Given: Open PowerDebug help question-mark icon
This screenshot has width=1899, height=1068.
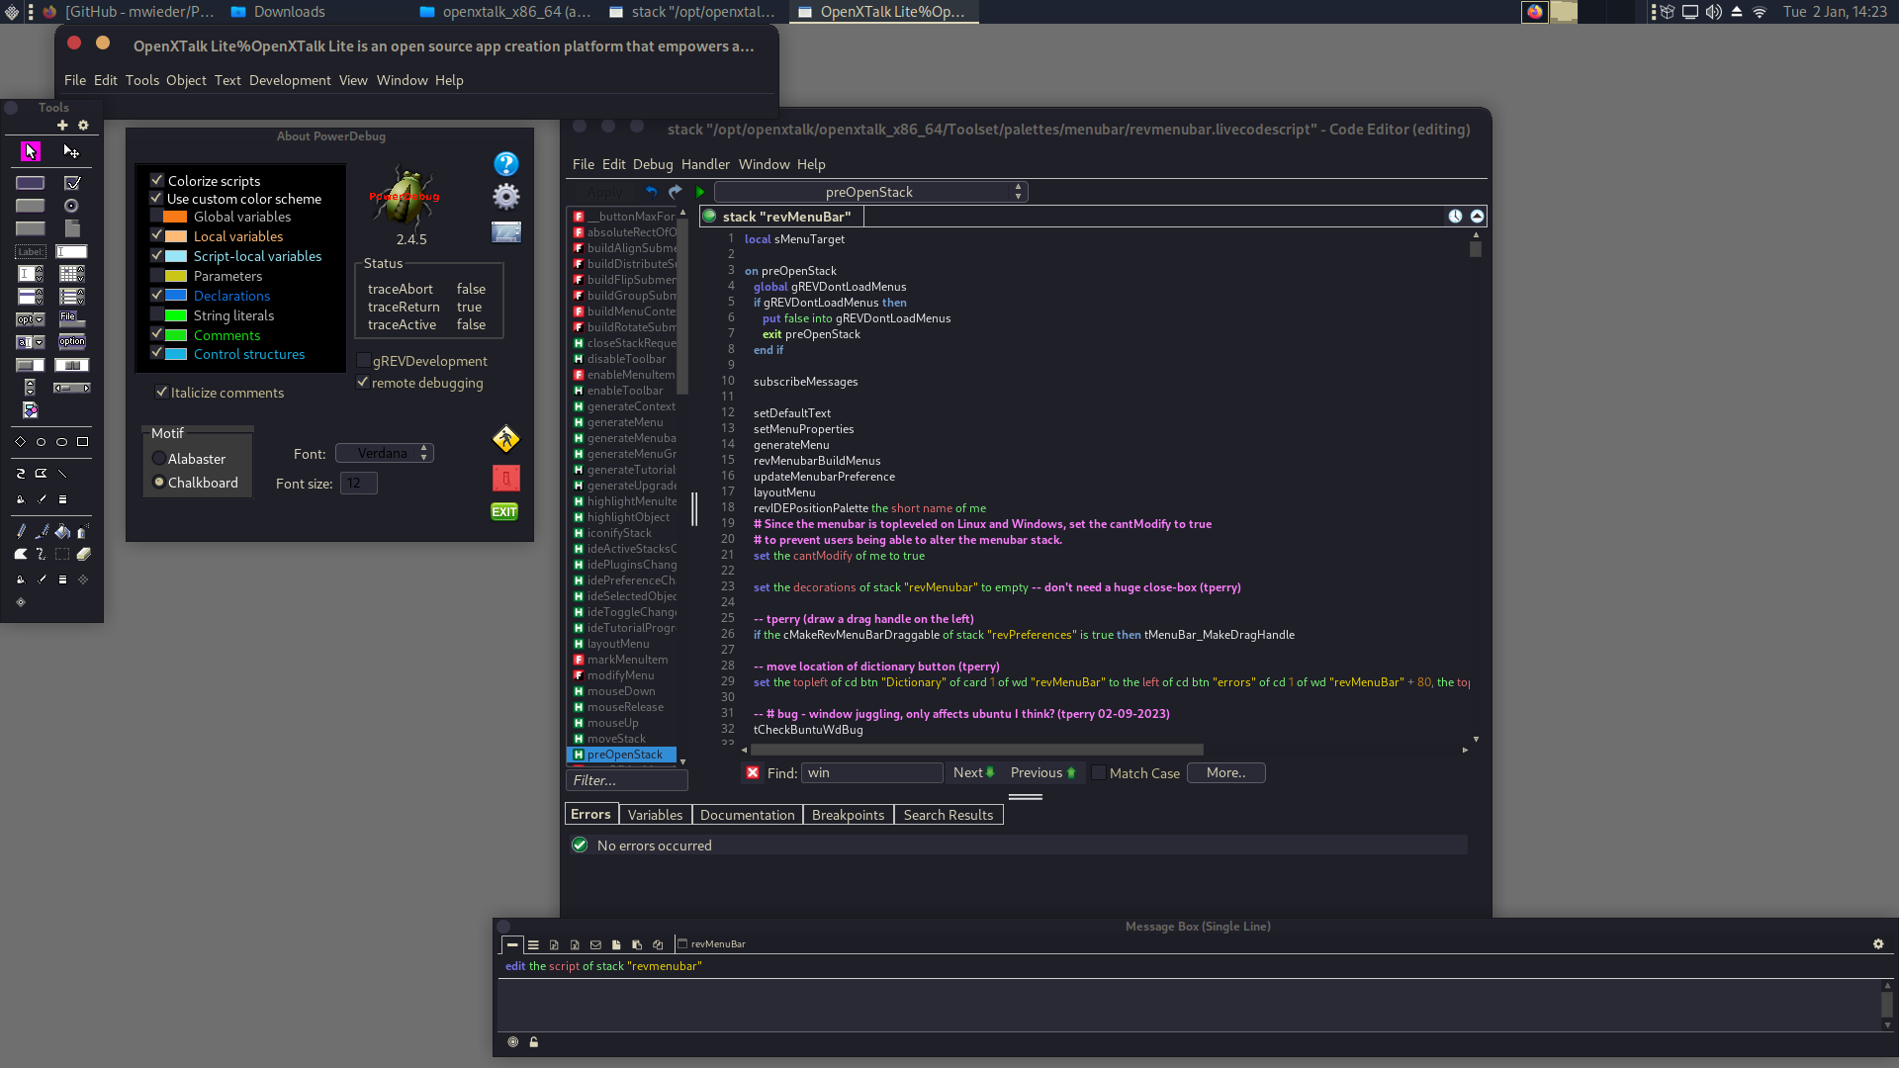Looking at the screenshot, I should tap(506, 164).
